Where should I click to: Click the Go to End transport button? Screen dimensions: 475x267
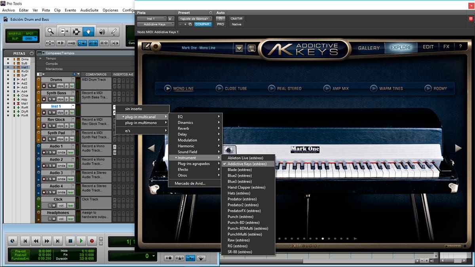58,240
